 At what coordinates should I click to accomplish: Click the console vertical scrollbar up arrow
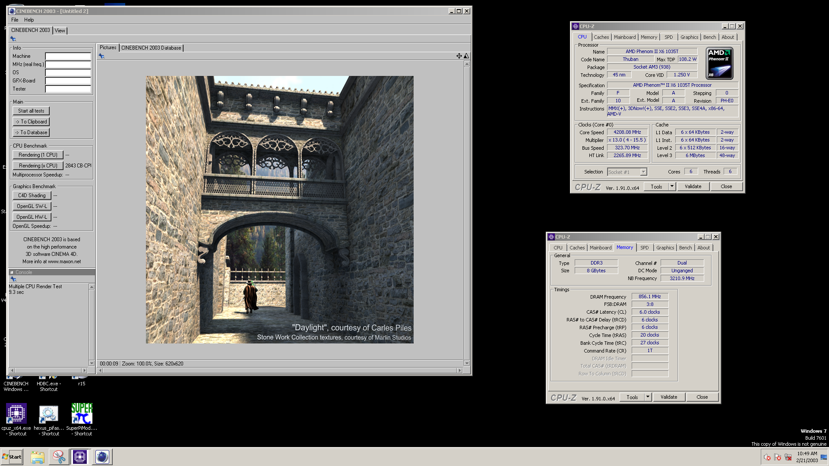[x=92, y=287]
